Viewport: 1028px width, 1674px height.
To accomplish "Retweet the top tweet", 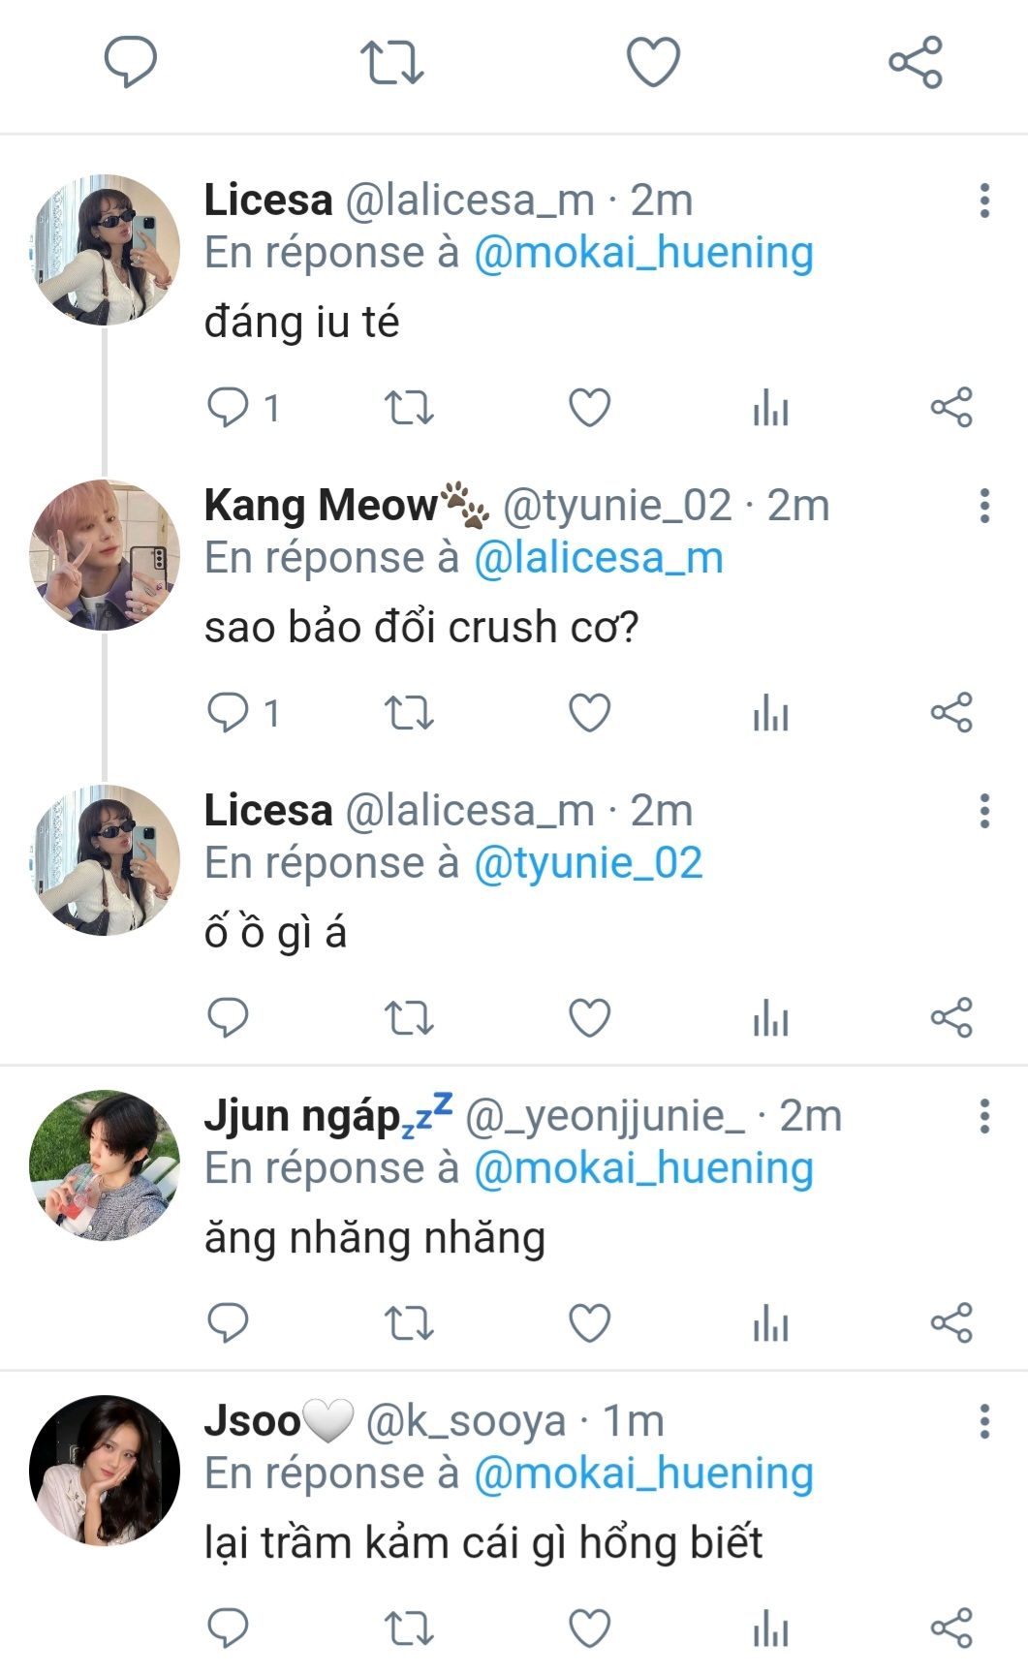I will (391, 63).
